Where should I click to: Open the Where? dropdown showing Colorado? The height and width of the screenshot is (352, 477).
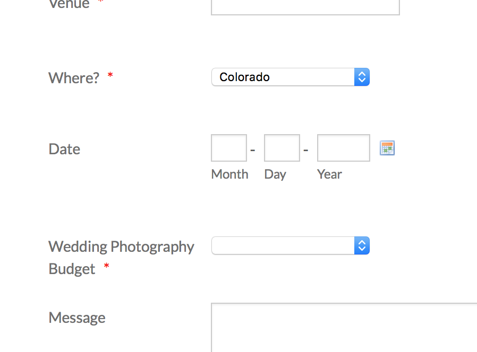click(x=291, y=77)
